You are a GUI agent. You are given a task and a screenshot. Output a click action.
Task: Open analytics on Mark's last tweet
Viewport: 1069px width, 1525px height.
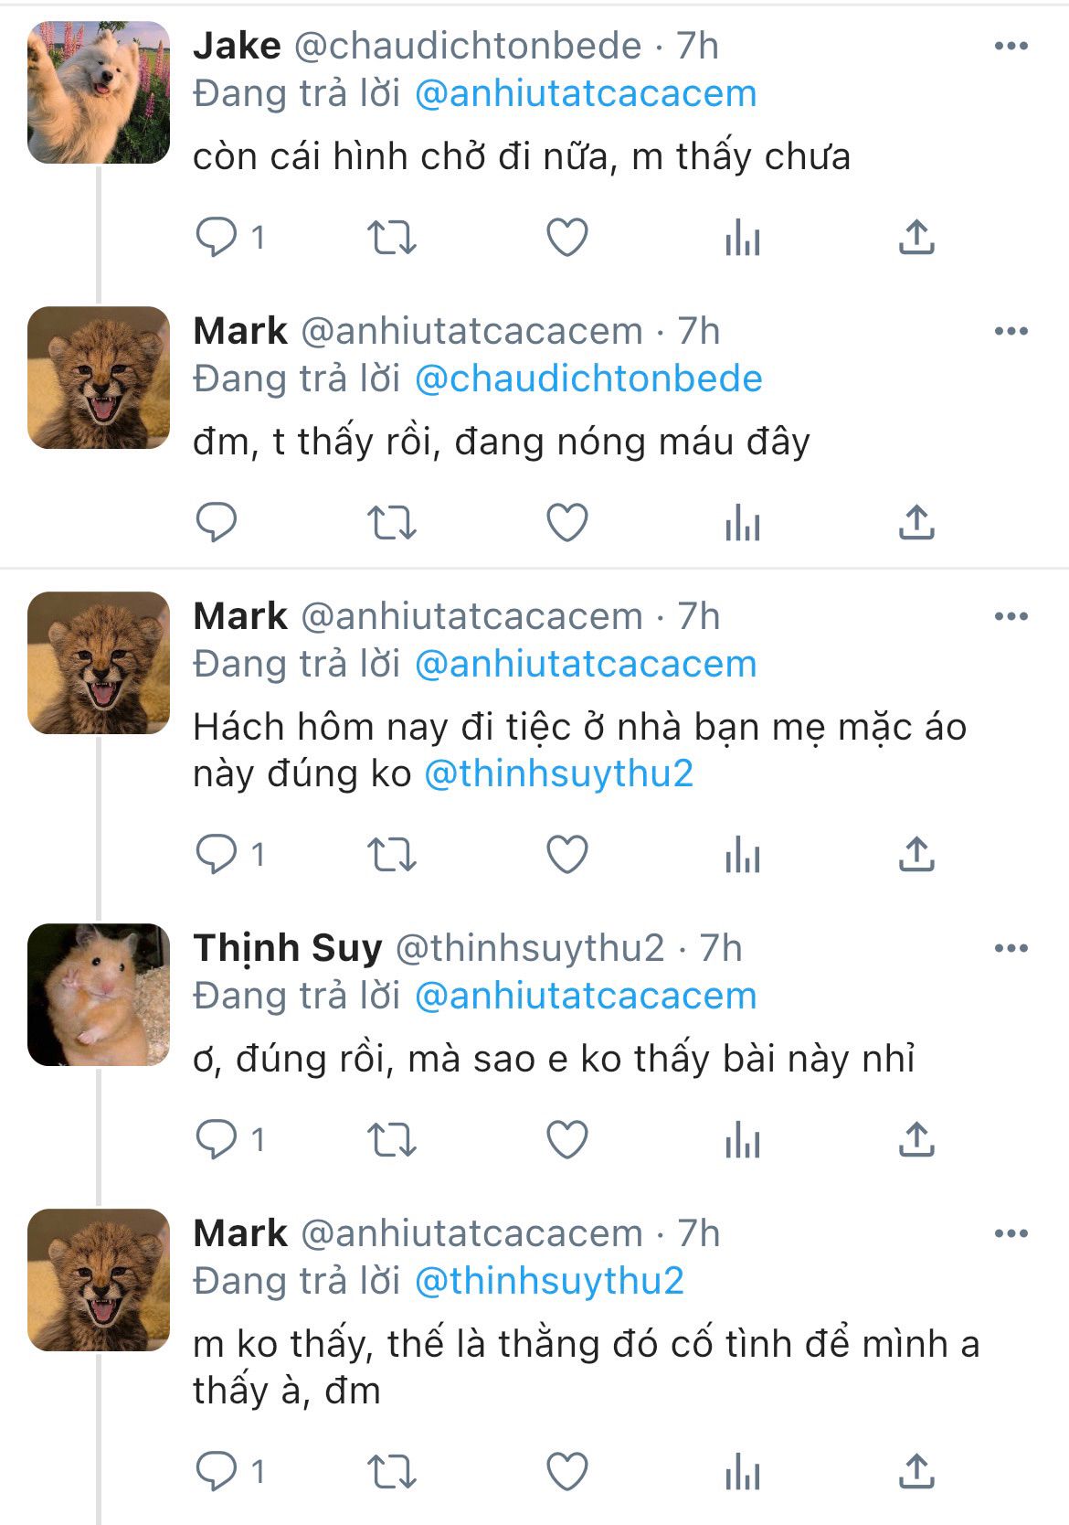click(x=742, y=1472)
